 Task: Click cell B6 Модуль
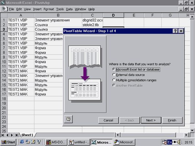[48, 43]
